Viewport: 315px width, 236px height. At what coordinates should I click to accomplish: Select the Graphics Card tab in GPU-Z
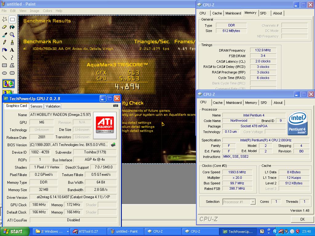coord(17,106)
